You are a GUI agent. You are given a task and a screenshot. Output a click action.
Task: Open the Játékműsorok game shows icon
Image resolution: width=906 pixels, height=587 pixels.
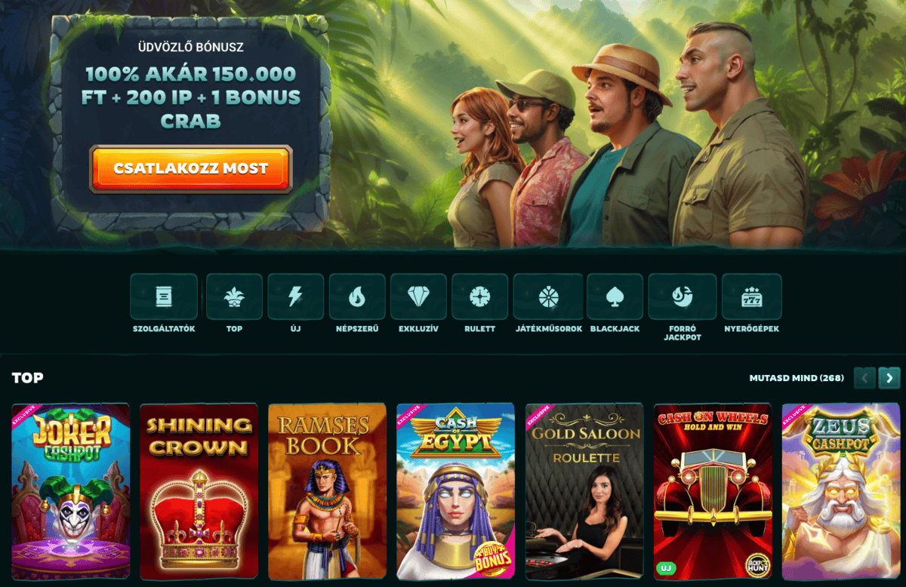tap(548, 297)
